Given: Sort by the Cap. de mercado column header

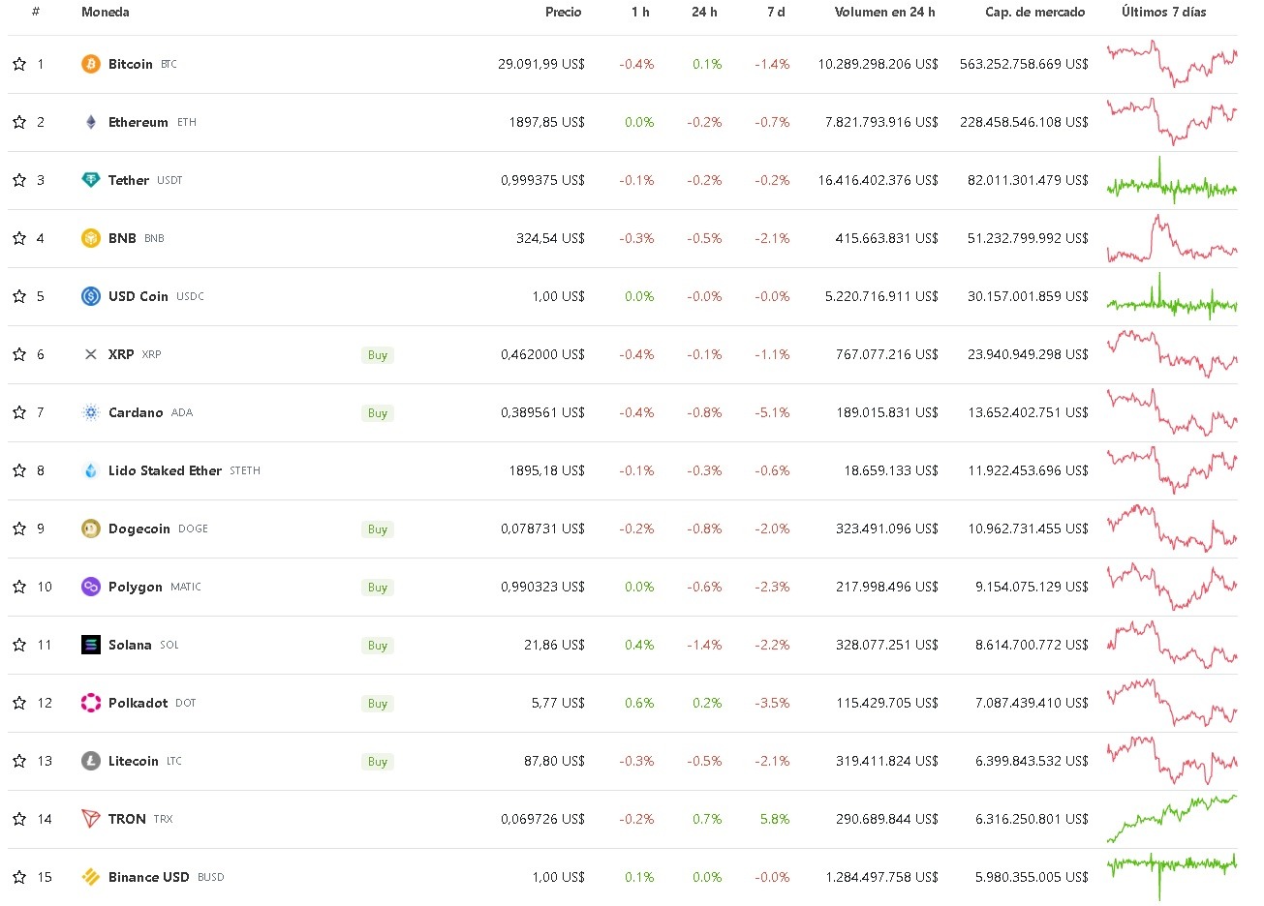Looking at the screenshot, I should pos(1035,13).
